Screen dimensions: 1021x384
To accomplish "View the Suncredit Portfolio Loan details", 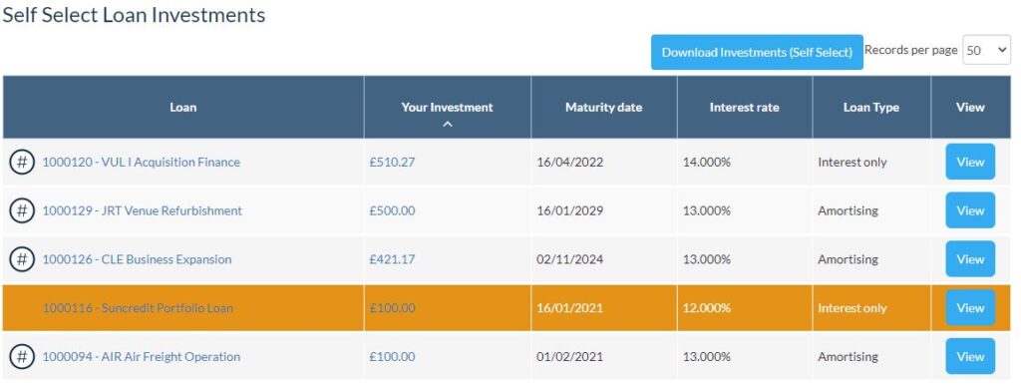I will tap(970, 308).
